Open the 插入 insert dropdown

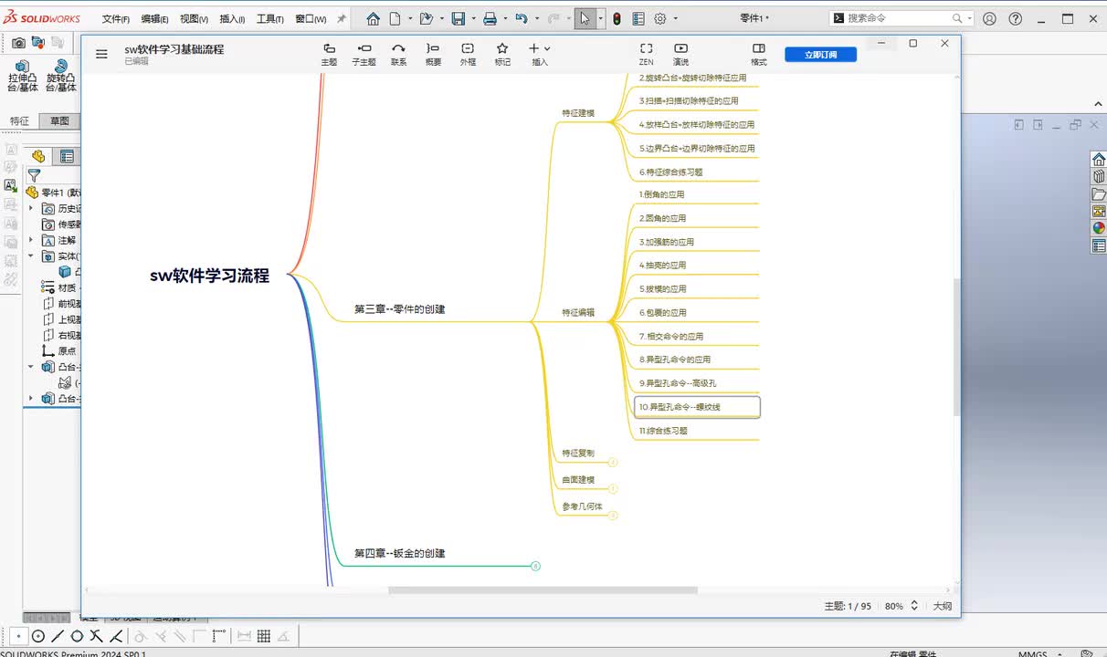[540, 54]
